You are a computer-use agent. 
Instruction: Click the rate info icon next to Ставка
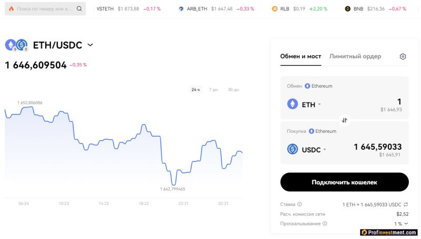pyautogui.click(x=299, y=204)
